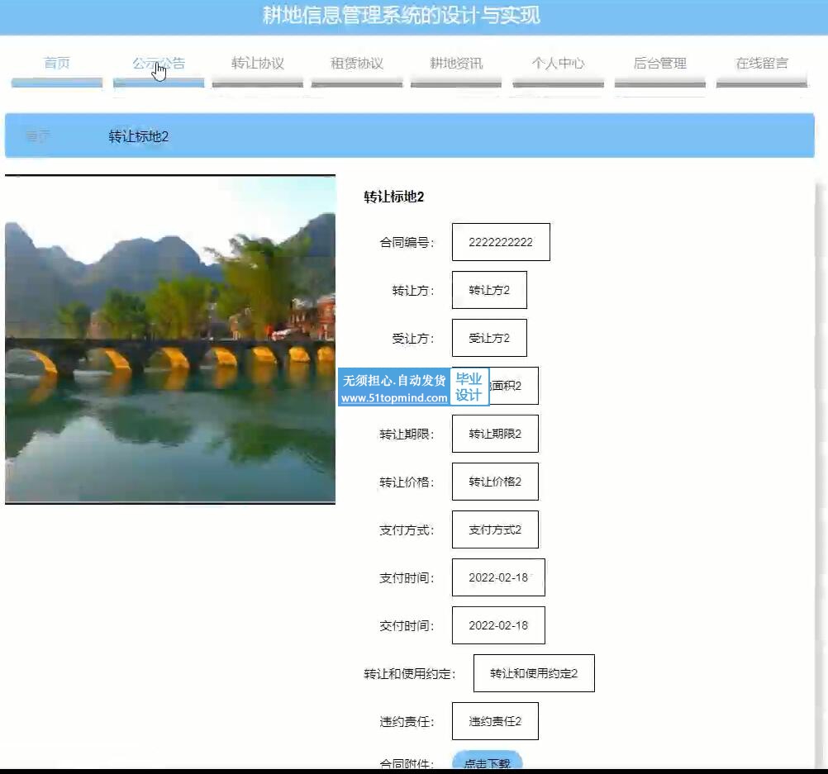828x774 pixels.
Task: Click the 受让方2 value box
Action: point(489,338)
